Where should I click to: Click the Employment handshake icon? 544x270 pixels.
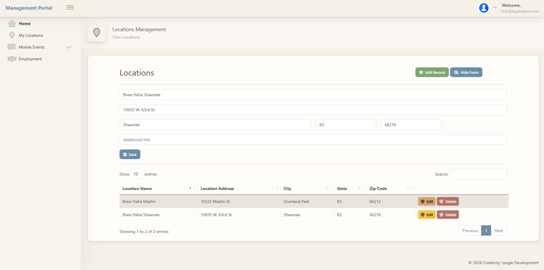(x=12, y=59)
